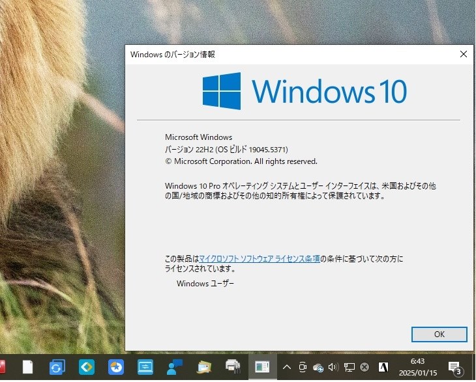
Task: Open the blank white document taskbar icon
Action: coord(28,367)
